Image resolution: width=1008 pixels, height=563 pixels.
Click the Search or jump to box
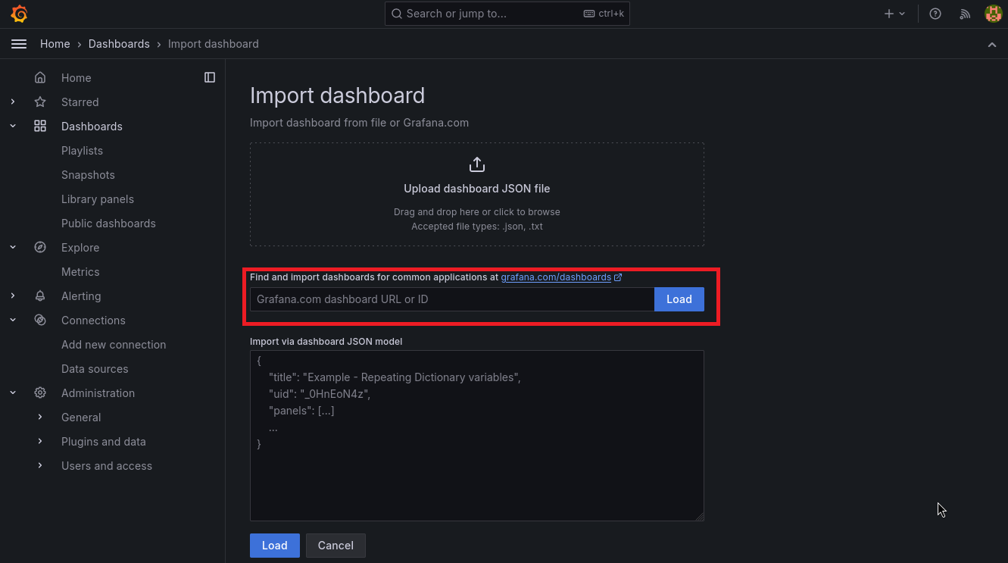coord(507,14)
